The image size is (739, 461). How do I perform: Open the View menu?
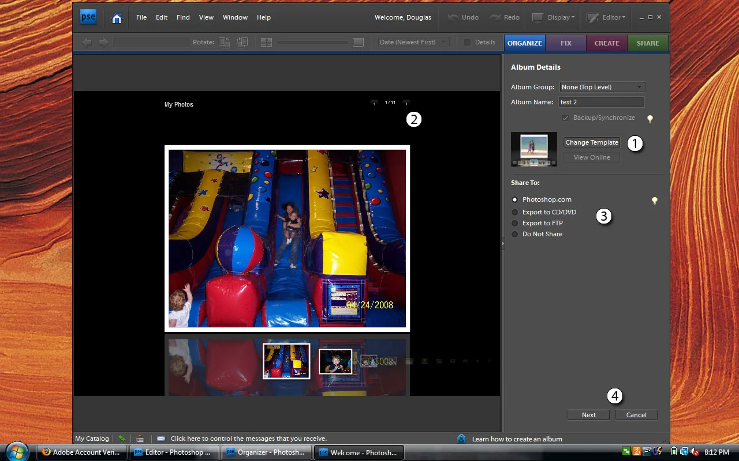click(x=207, y=17)
